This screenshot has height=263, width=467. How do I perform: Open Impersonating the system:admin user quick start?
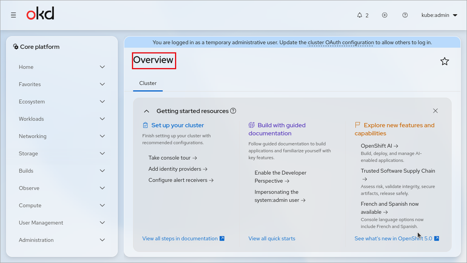280,196
